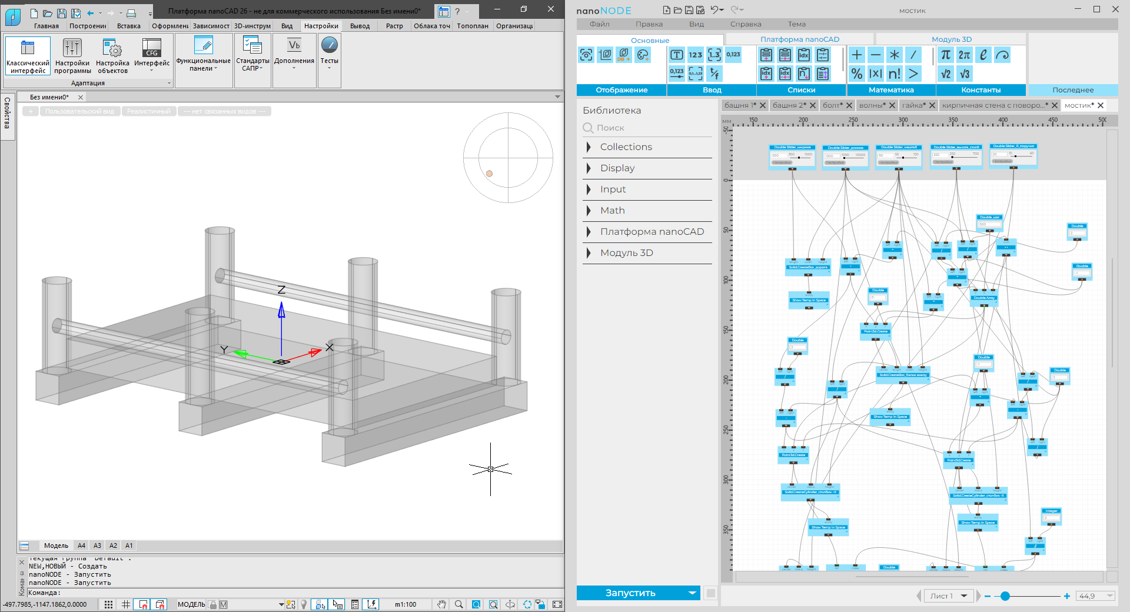Select the pan hand tool in status bar
The height and width of the screenshot is (612, 1130).
441,604
